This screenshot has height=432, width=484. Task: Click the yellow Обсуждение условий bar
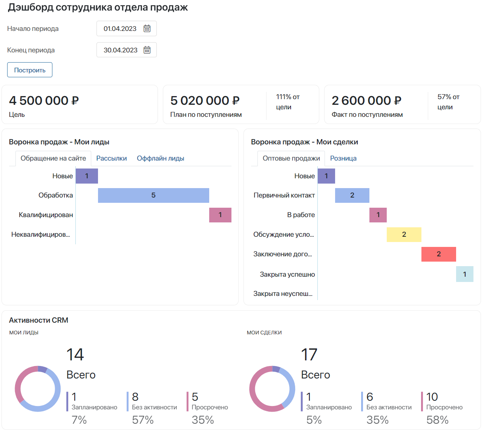tap(404, 234)
